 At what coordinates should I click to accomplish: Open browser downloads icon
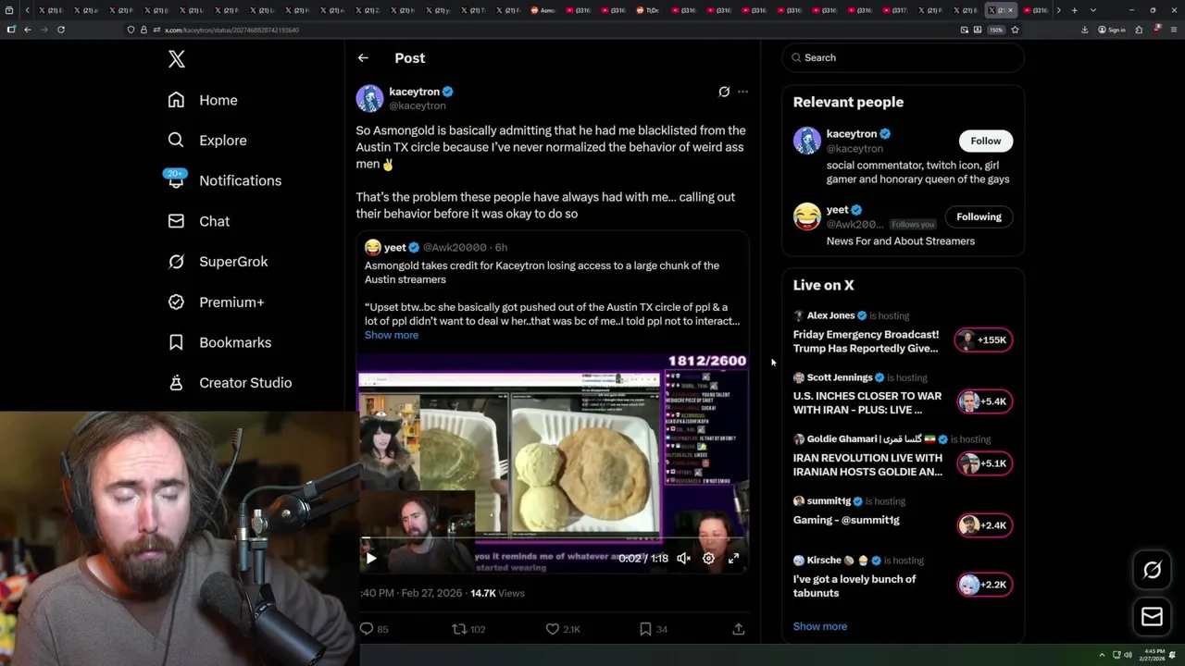pyautogui.click(x=1084, y=30)
